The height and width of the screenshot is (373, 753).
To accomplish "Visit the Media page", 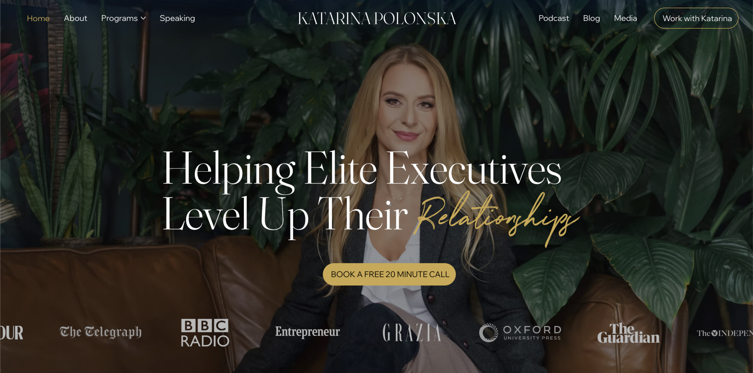I will click(625, 18).
